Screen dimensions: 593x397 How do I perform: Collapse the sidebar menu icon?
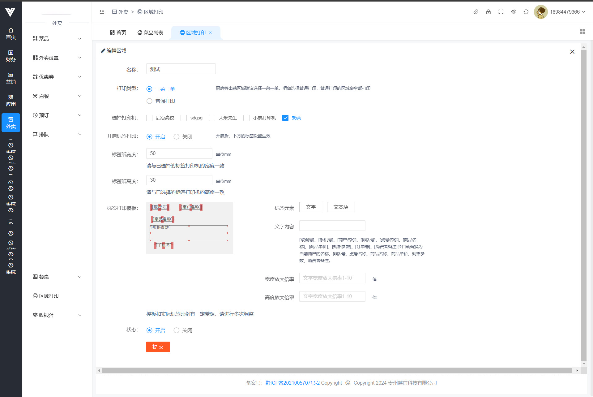point(102,12)
